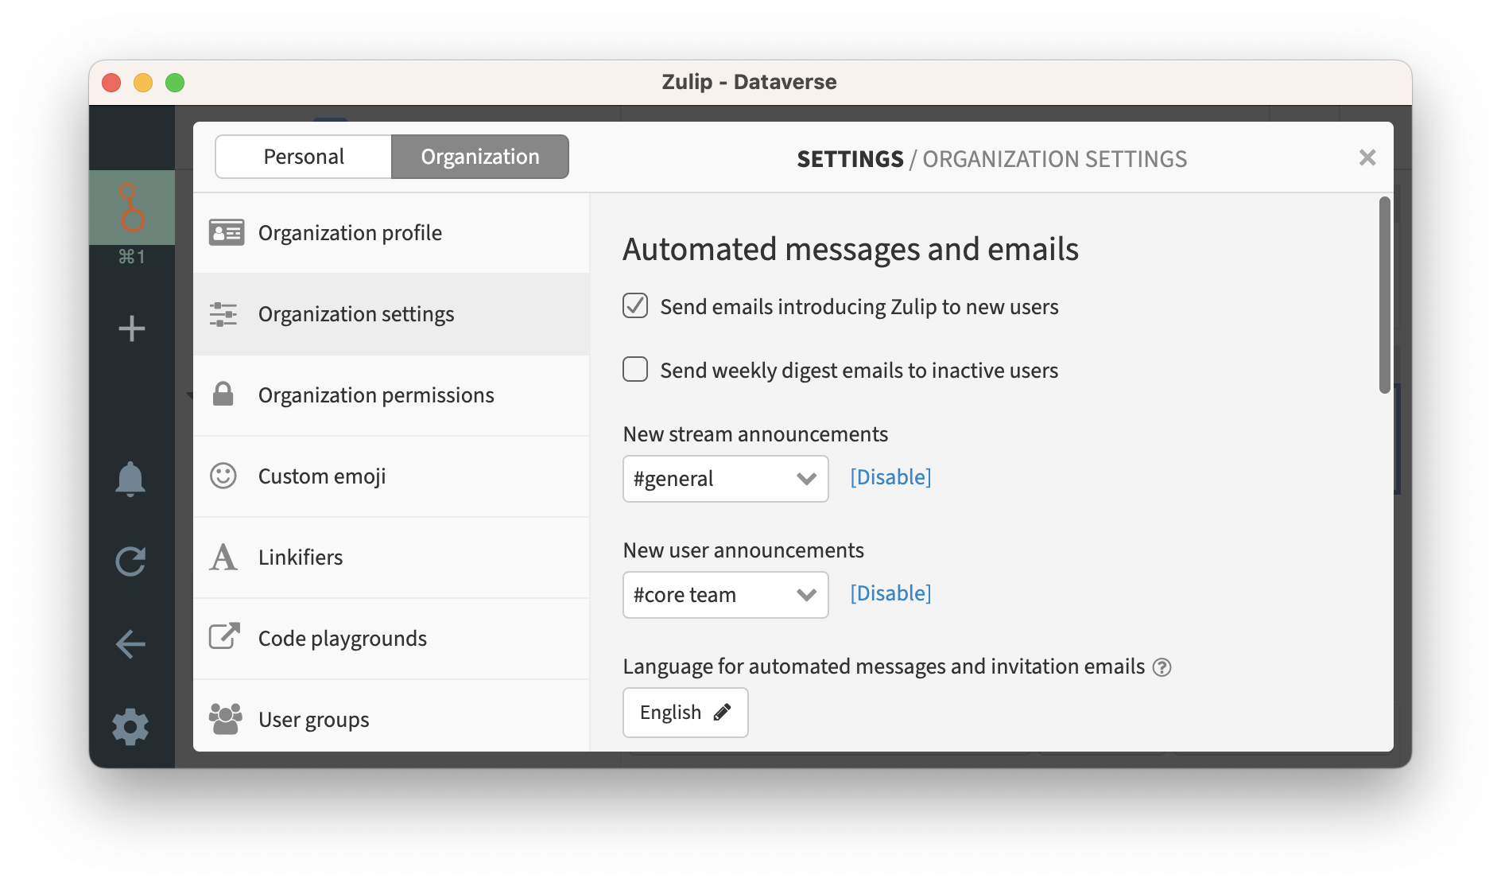Go back using the left arrow icon
The width and height of the screenshot is (1501, 886).
tap(130, 644)
